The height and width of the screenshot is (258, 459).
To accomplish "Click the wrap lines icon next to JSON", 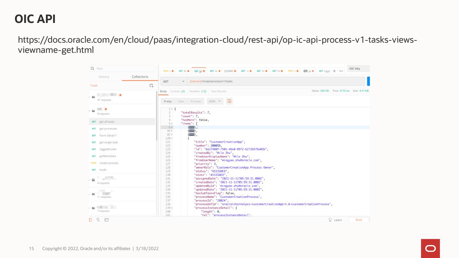I will click(x=229, y=101).
